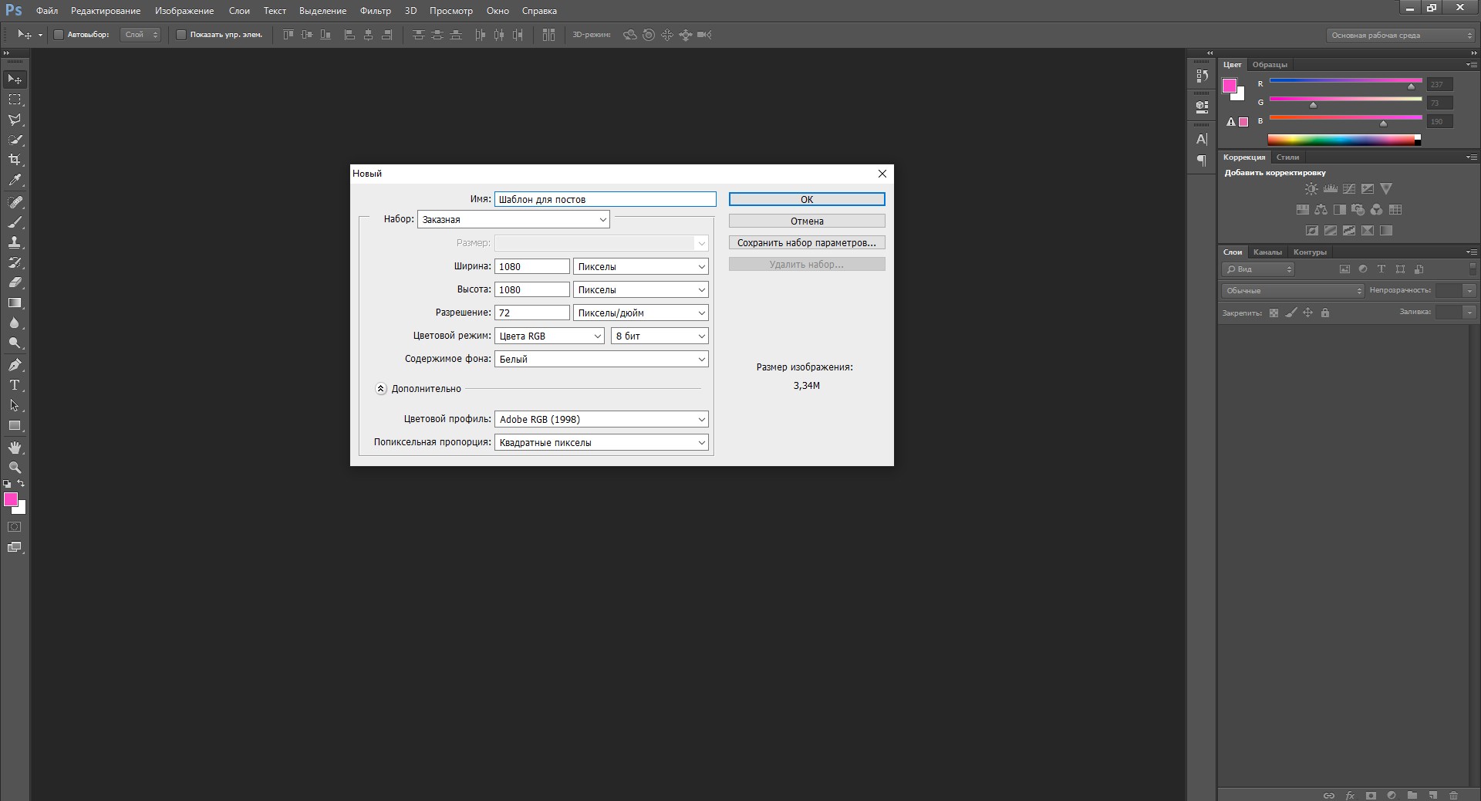Select the Polygonal Lasso tool
Screen dimensions: 1481x801
(x=15, y=120)
